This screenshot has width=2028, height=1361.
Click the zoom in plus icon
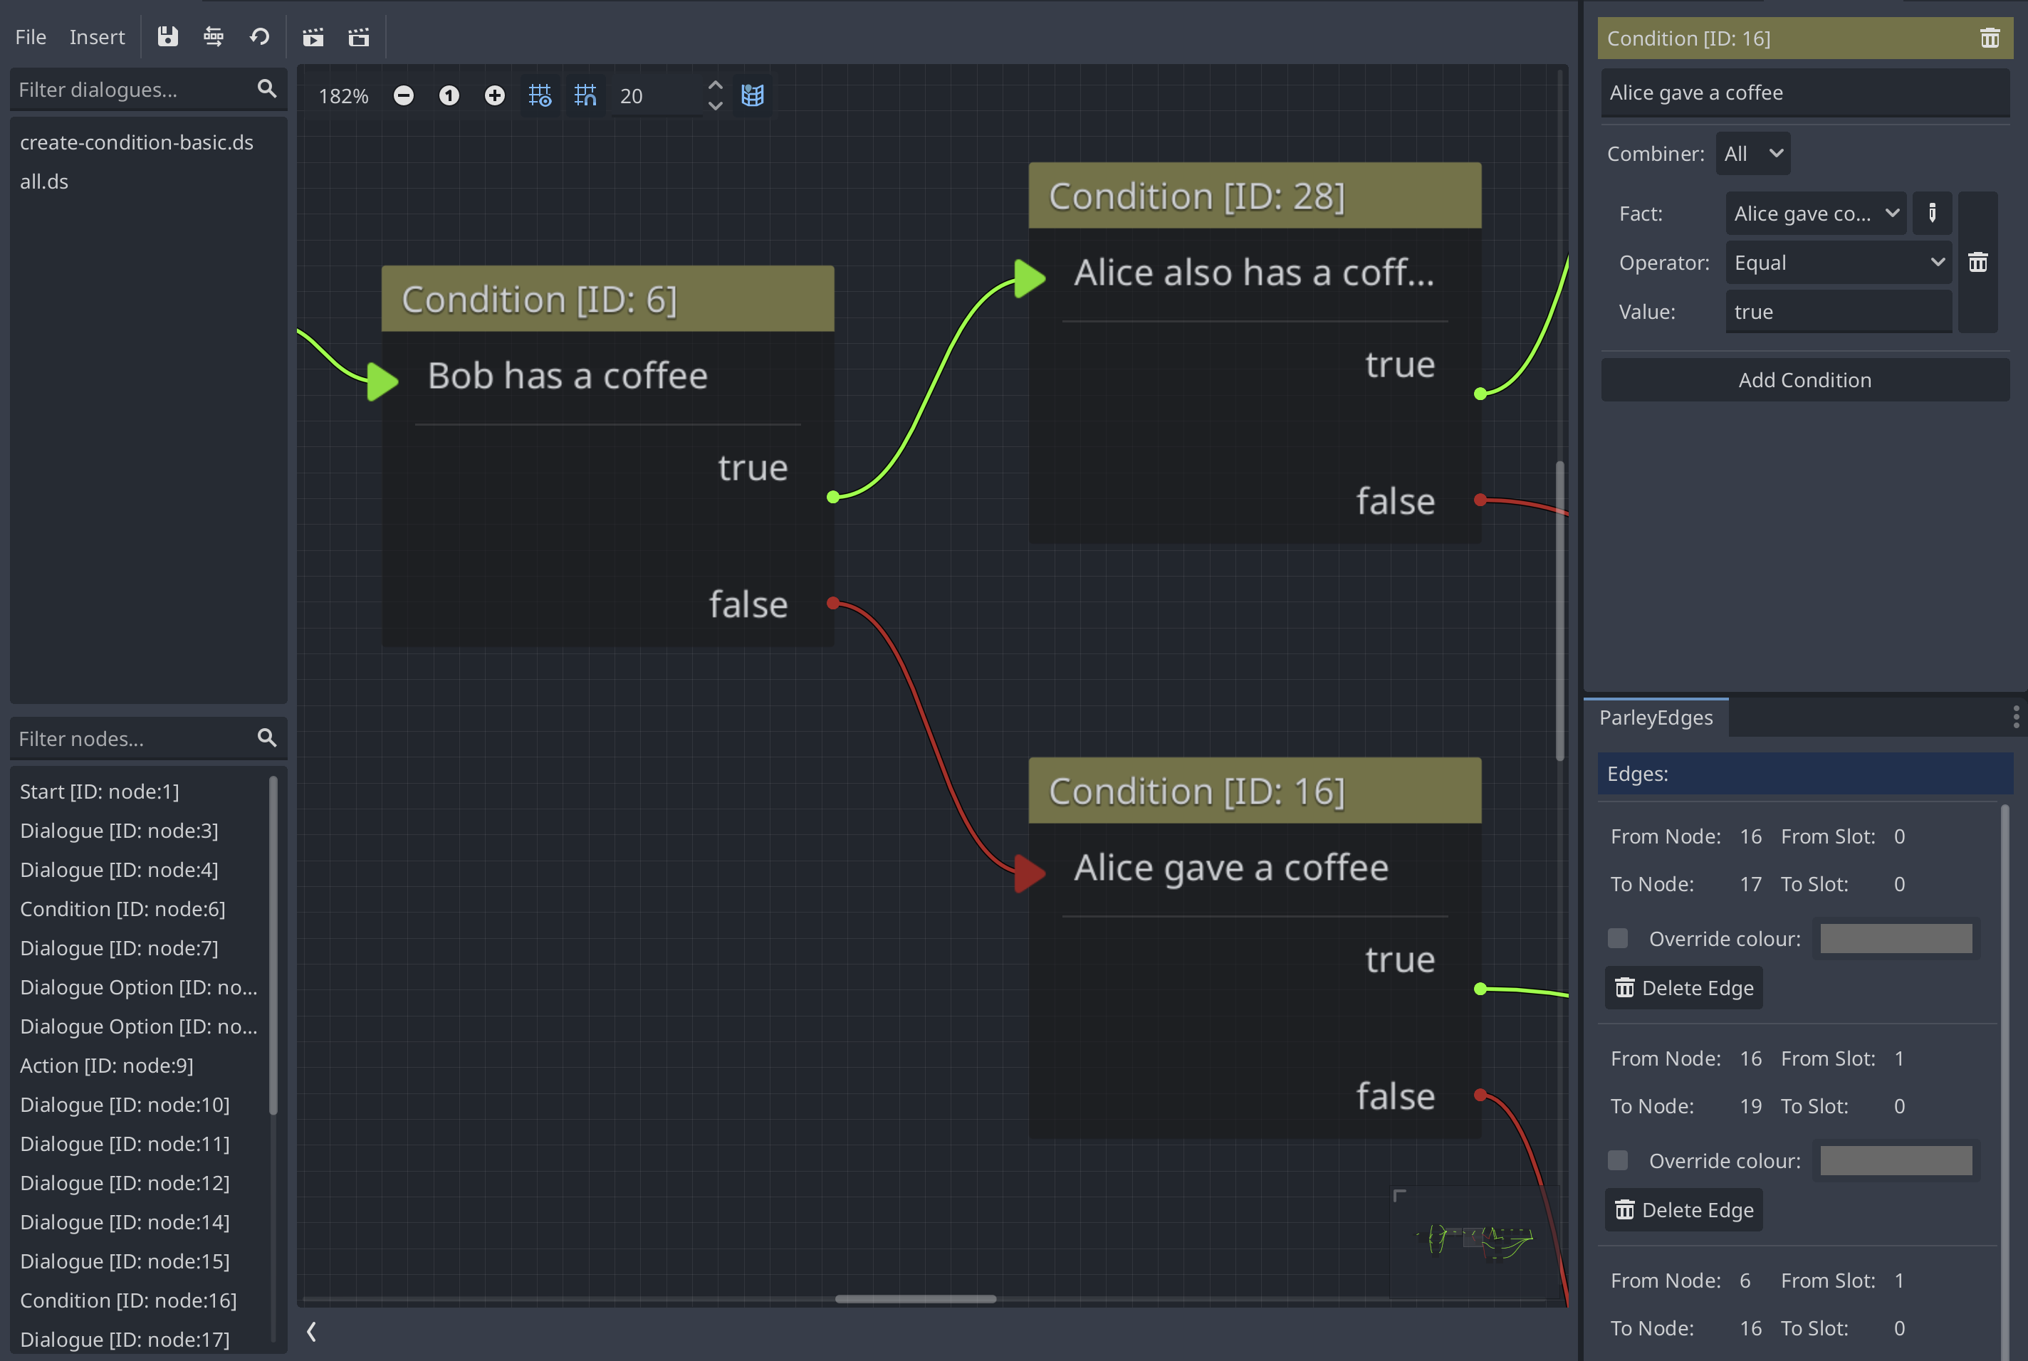[494, 95]
